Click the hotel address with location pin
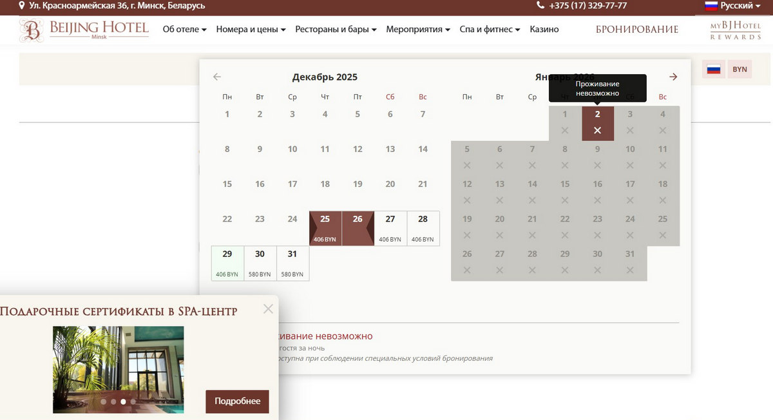This screenshot has width=773, height=420. pyautogui.click(x=112, y=6)
